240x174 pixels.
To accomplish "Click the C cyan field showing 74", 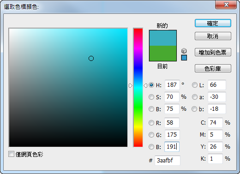I will (215, 123).
